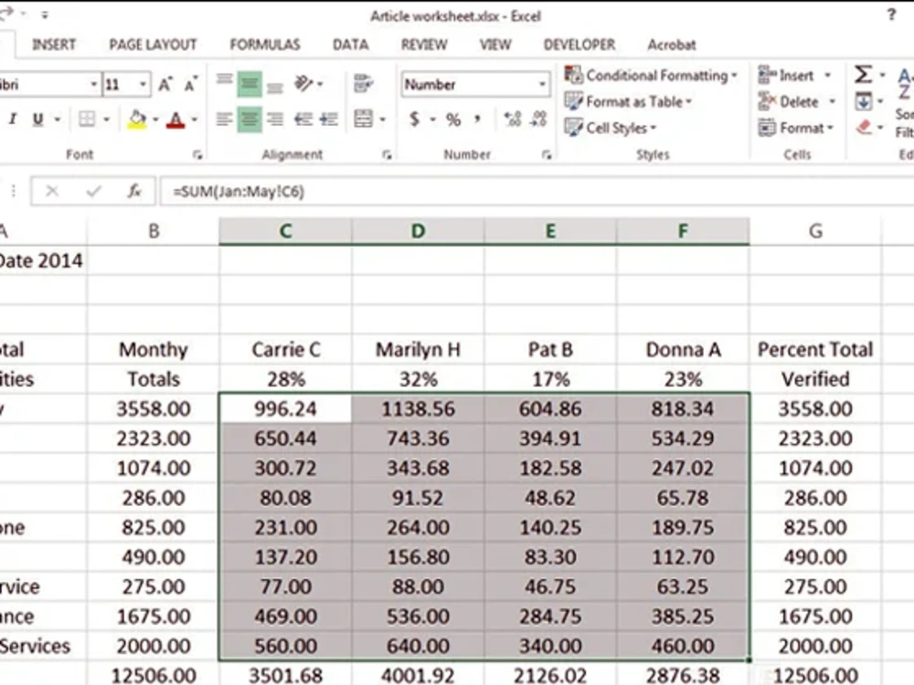Open fill color dropdown arrow
The width and height of the screenshot is (914, 685).
click(155, 120)
